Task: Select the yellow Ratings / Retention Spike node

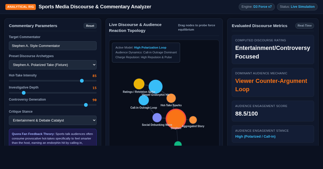Action: click(x=139, y=84)
